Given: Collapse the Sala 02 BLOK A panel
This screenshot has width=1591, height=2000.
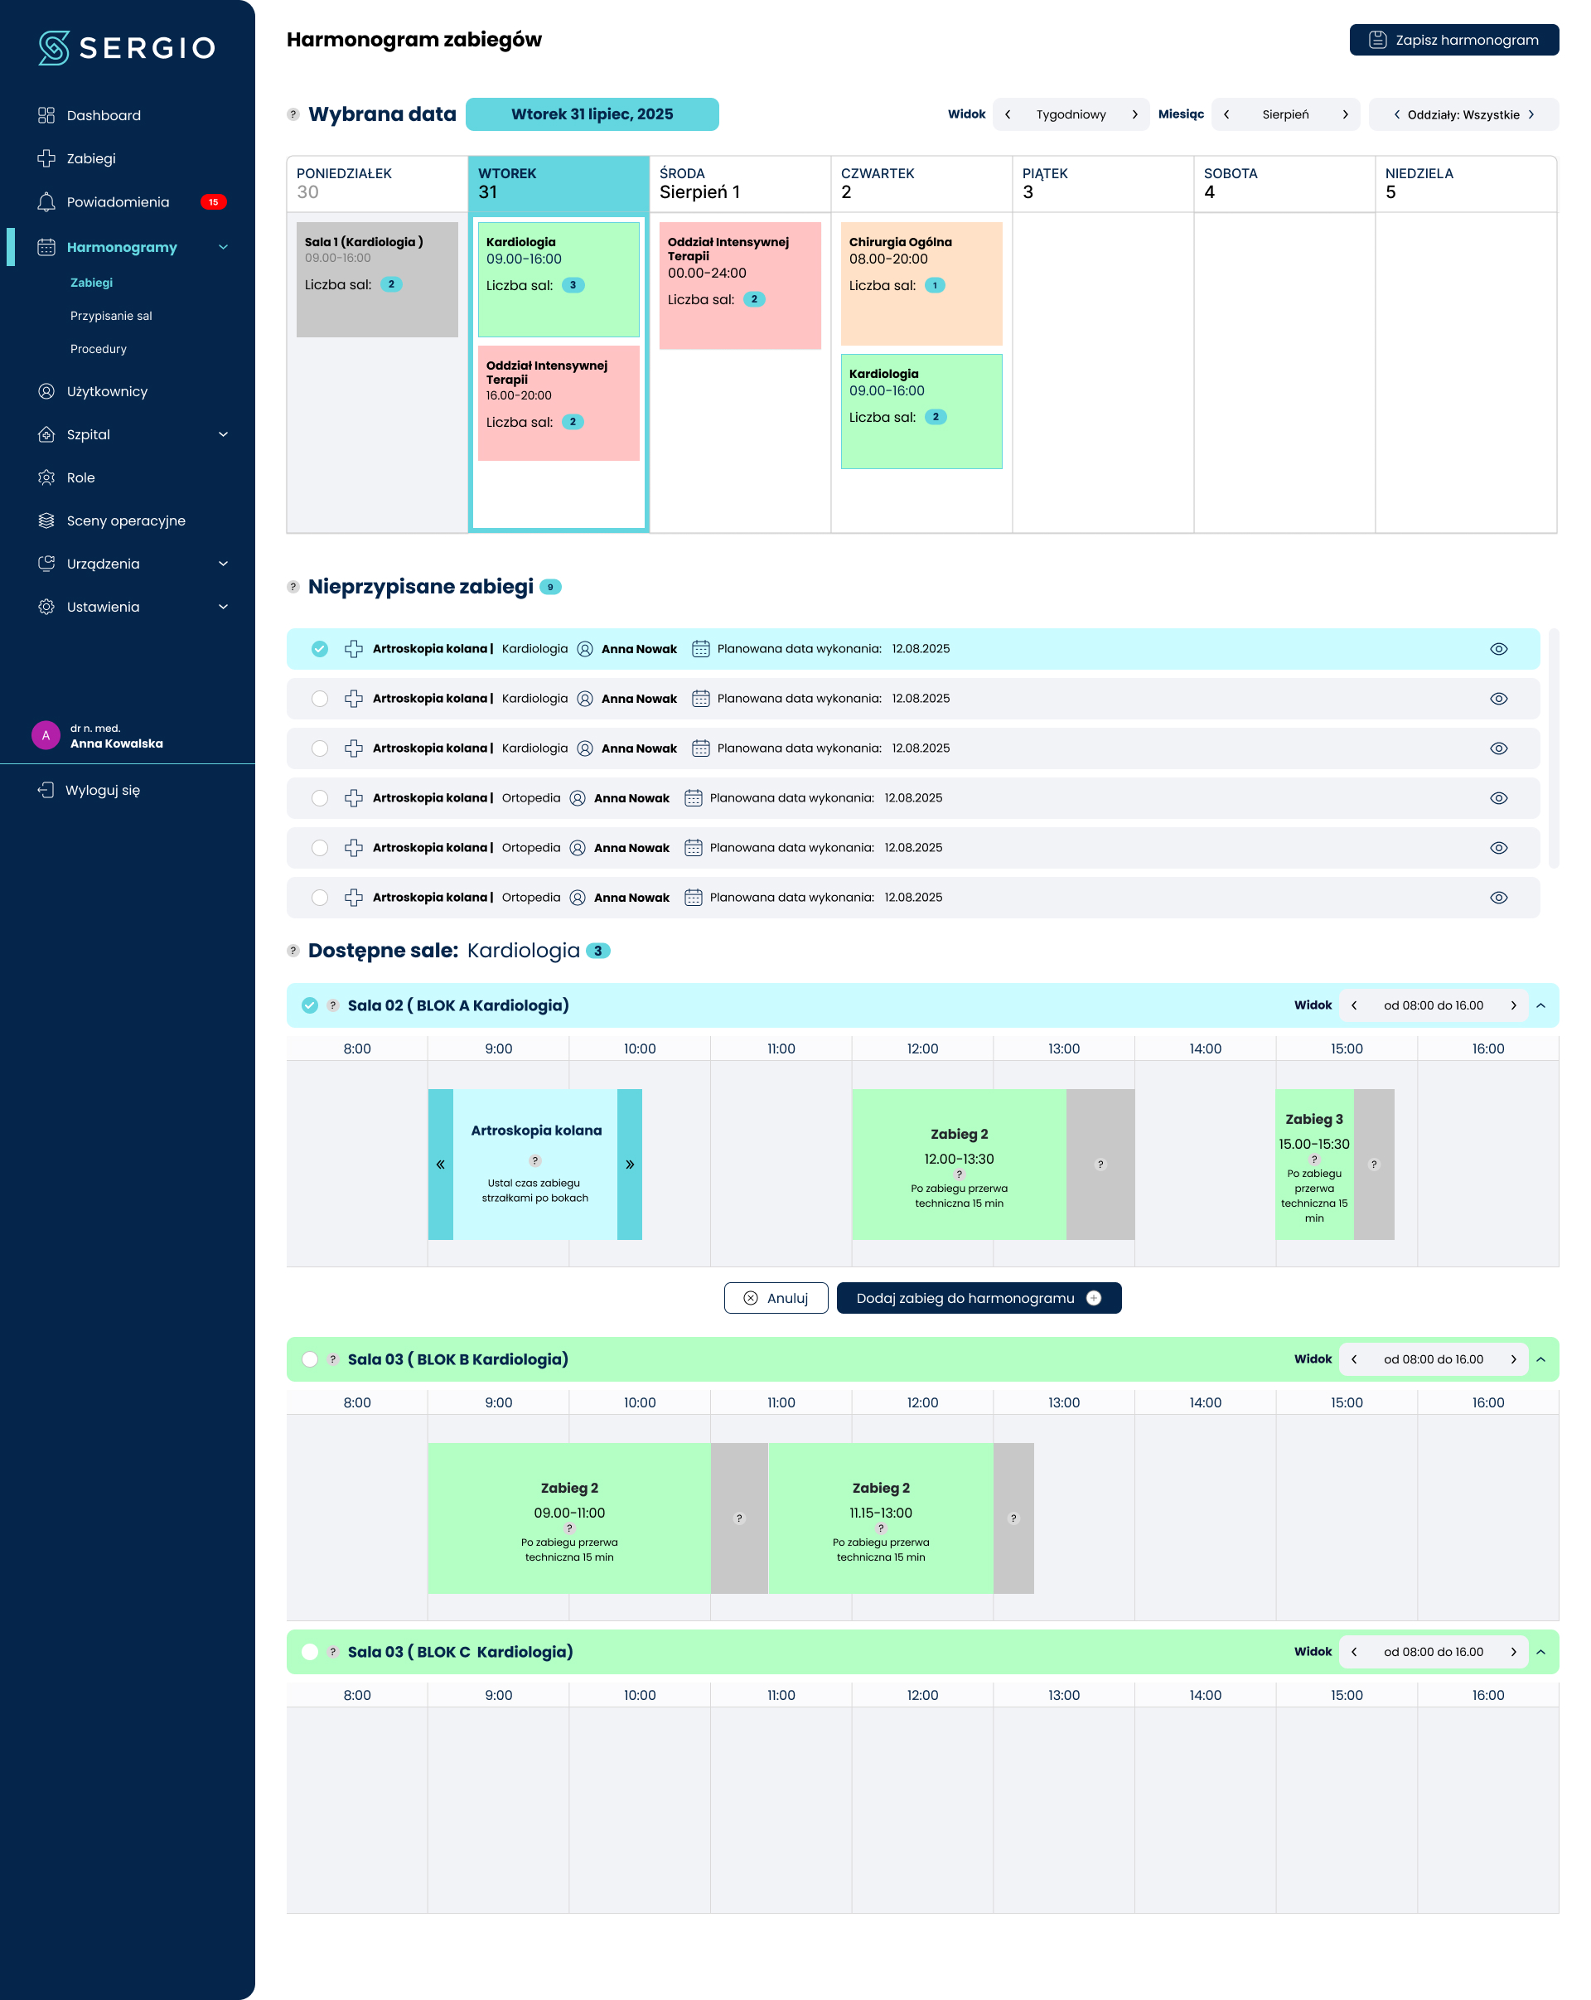Looking at the screenshot, I should coord(1541,1005).
